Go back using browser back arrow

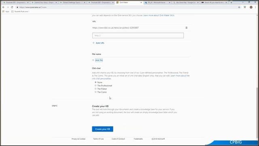(4, 7)
